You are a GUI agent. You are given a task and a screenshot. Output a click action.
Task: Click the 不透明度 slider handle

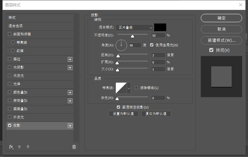pyautogui.click(x=132, y=36)
